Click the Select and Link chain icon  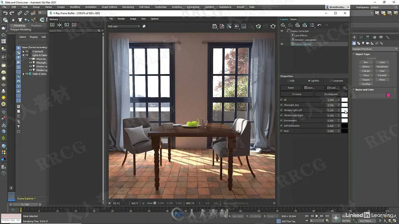click(x=20, y=13)
